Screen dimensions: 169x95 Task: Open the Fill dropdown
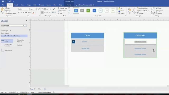[x=121, y=8]
